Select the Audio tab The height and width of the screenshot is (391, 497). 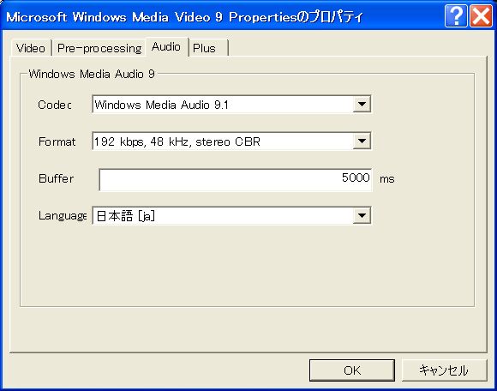166,46
